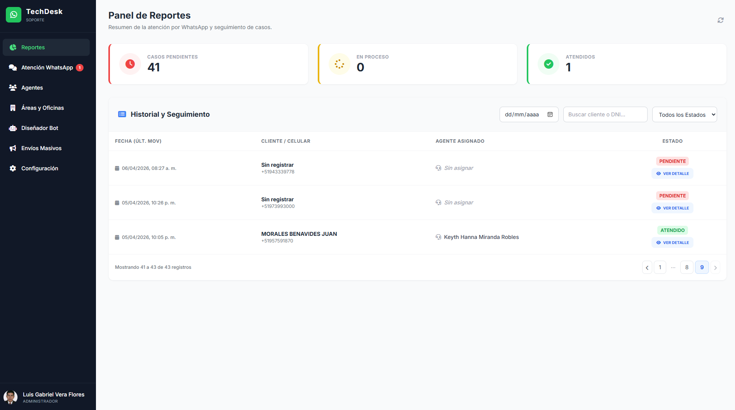Jump to page 8 of the records

pyautogui.click(x=686, y=268)
